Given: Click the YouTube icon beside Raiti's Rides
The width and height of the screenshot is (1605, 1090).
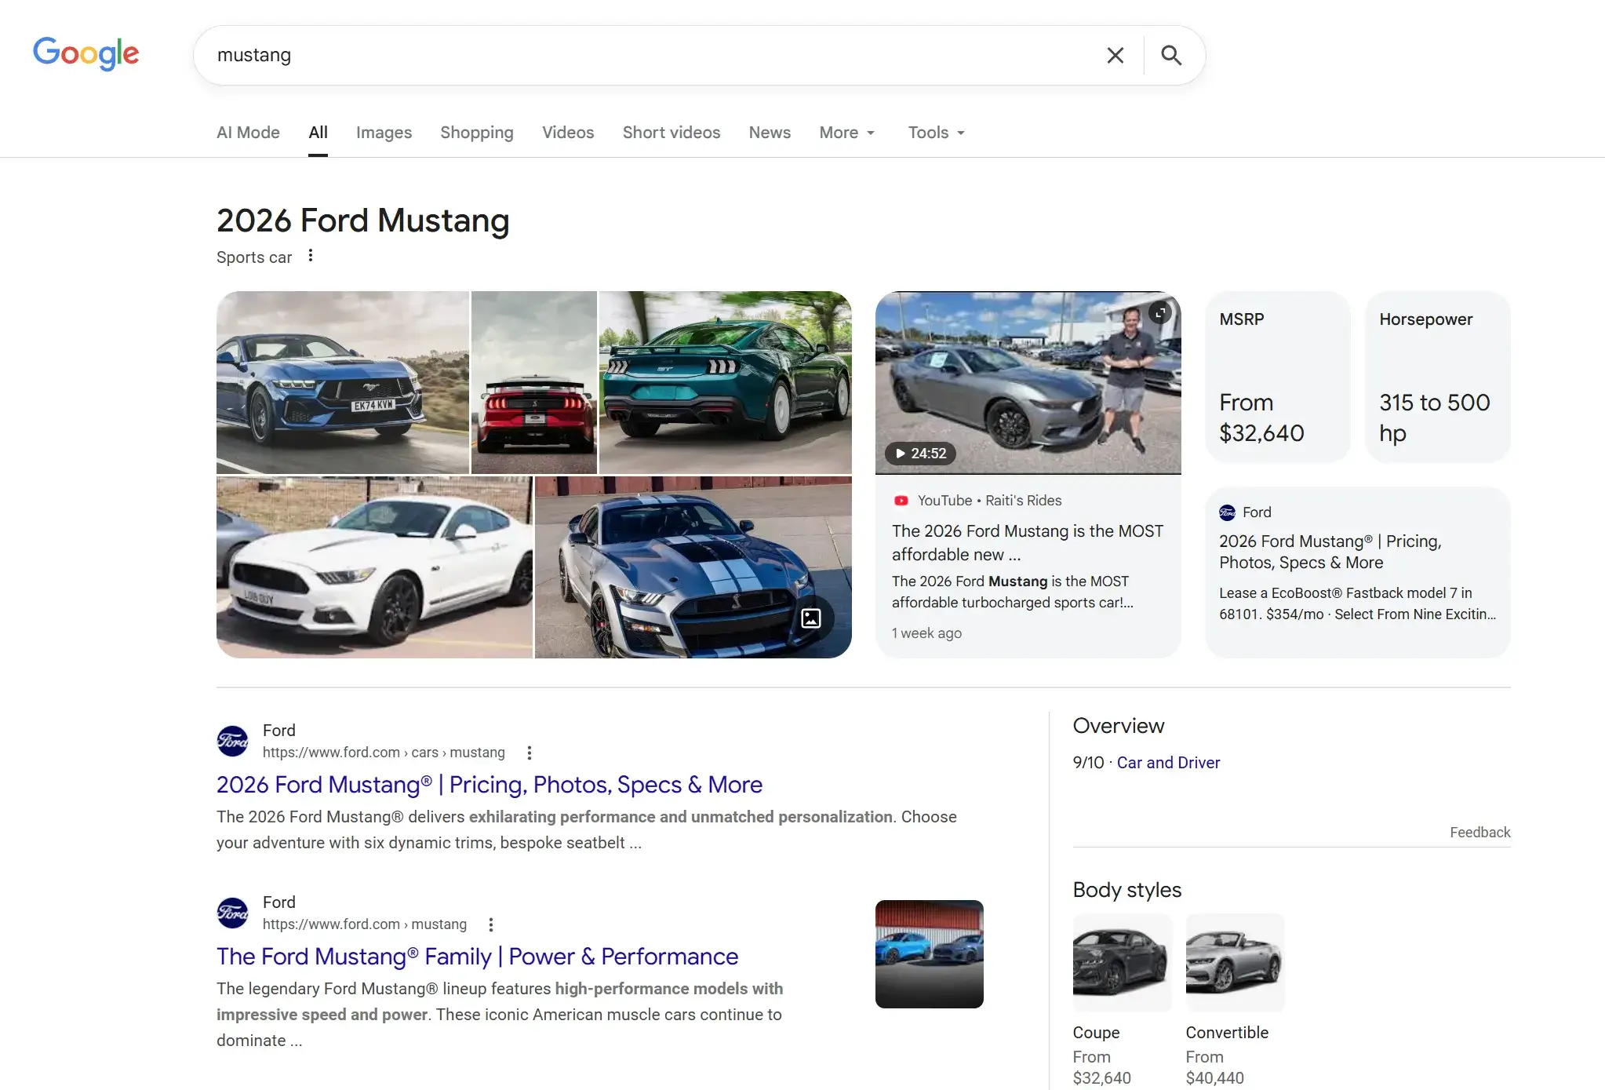Looking at the screenshot, I should tap(901, 500).
